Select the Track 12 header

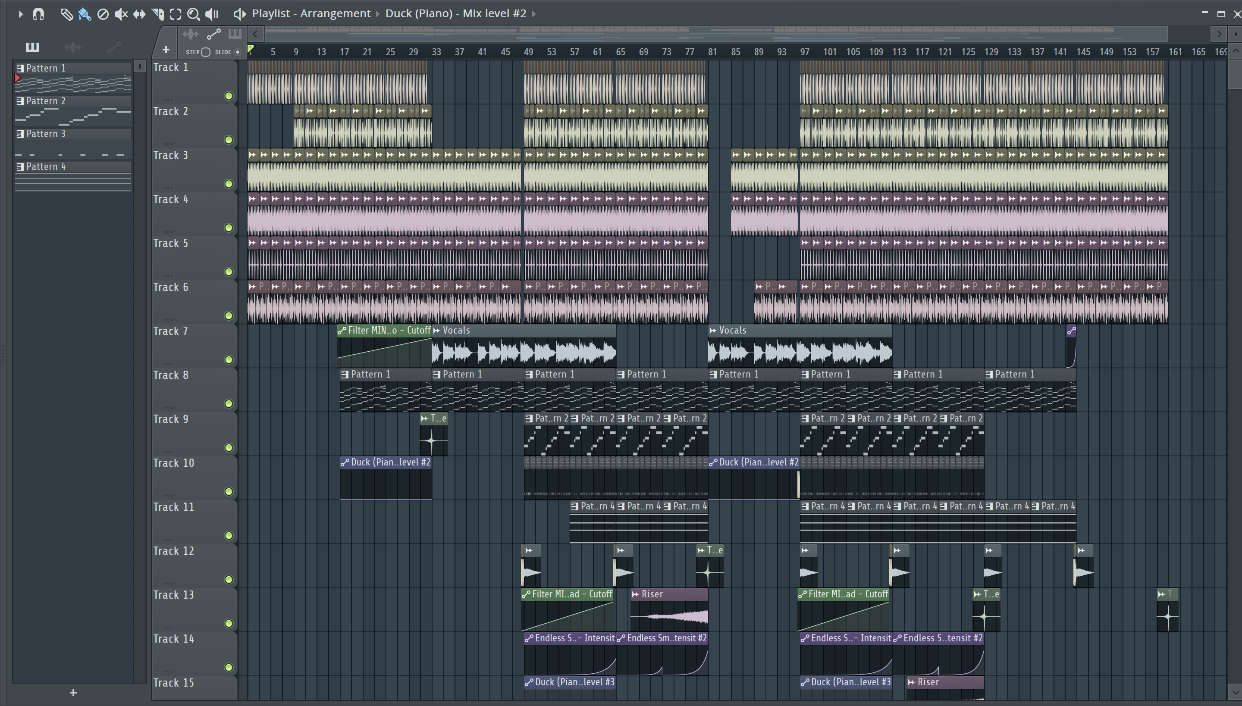tap(194, 566)
